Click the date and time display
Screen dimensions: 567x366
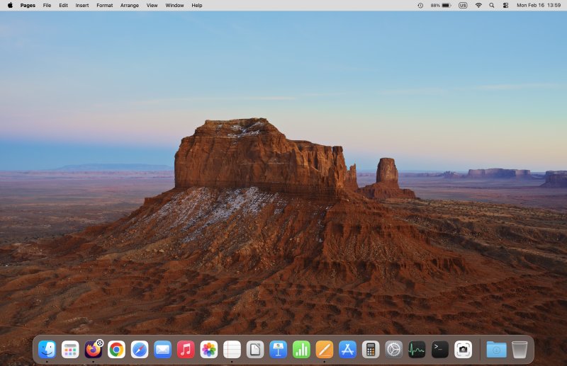click(539, 5)
